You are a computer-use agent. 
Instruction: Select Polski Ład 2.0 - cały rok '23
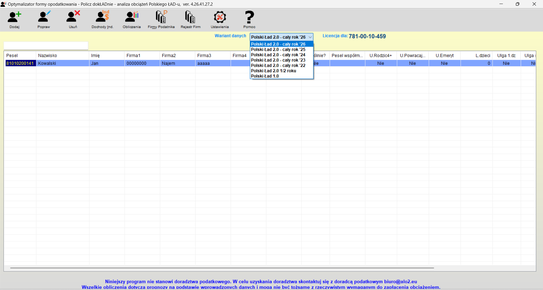[x=278, y=60]
